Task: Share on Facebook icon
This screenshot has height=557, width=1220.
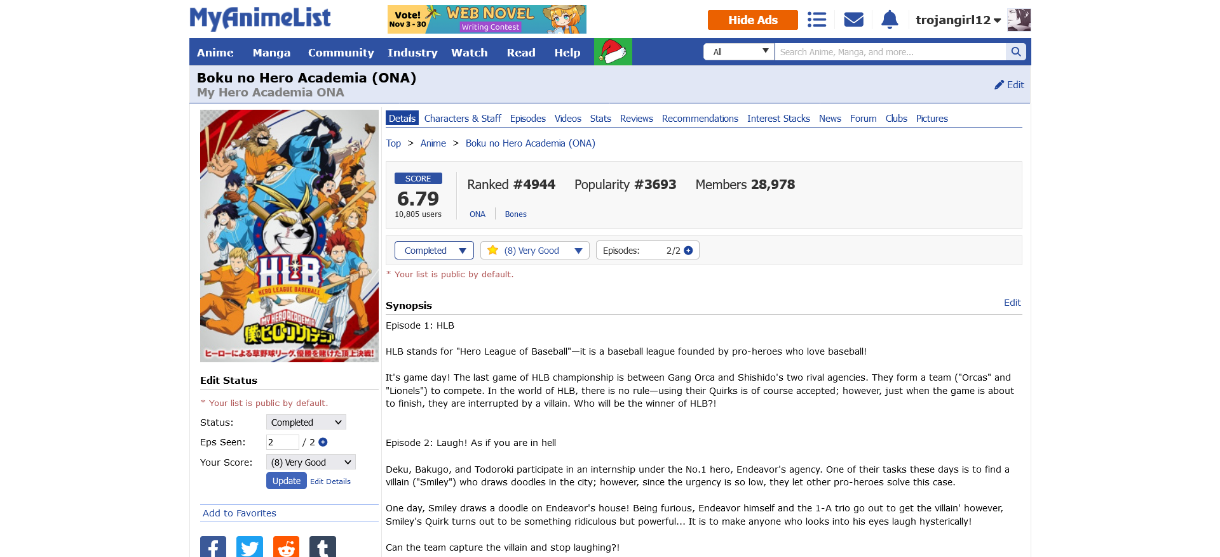Action: 213,547
